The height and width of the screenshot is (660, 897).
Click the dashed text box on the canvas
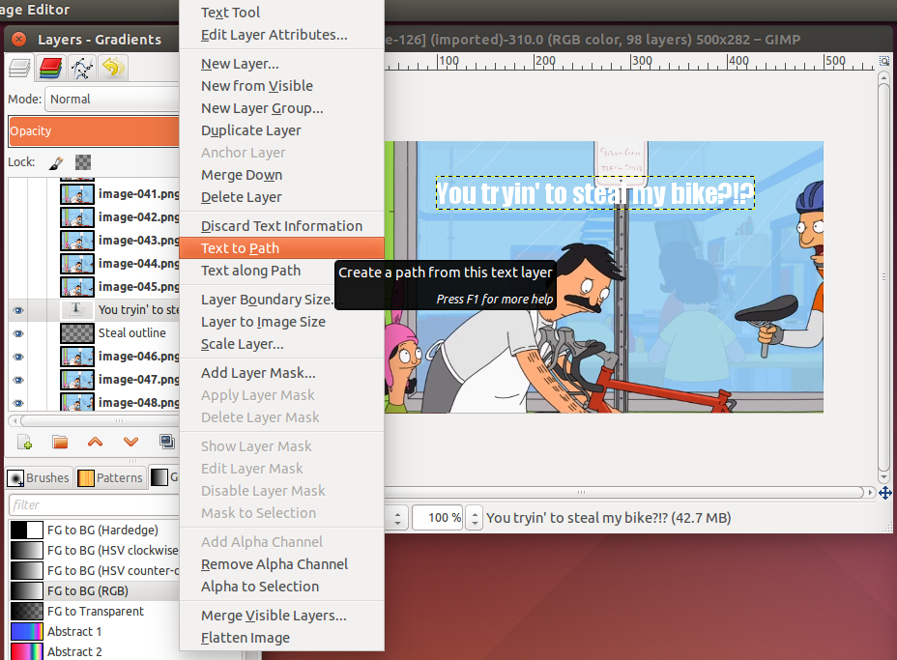(595, 192)
